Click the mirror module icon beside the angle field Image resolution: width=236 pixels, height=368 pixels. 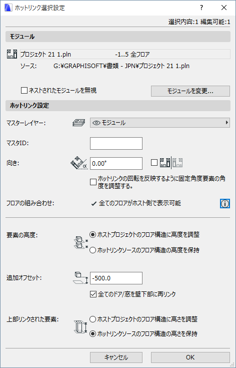pyautogui.click(x=171, y=163)
